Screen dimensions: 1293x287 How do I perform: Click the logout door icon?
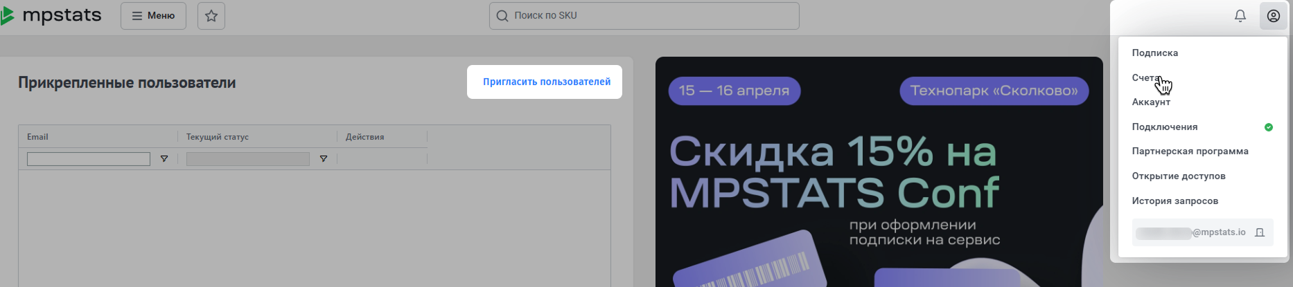coord(1260,232)
